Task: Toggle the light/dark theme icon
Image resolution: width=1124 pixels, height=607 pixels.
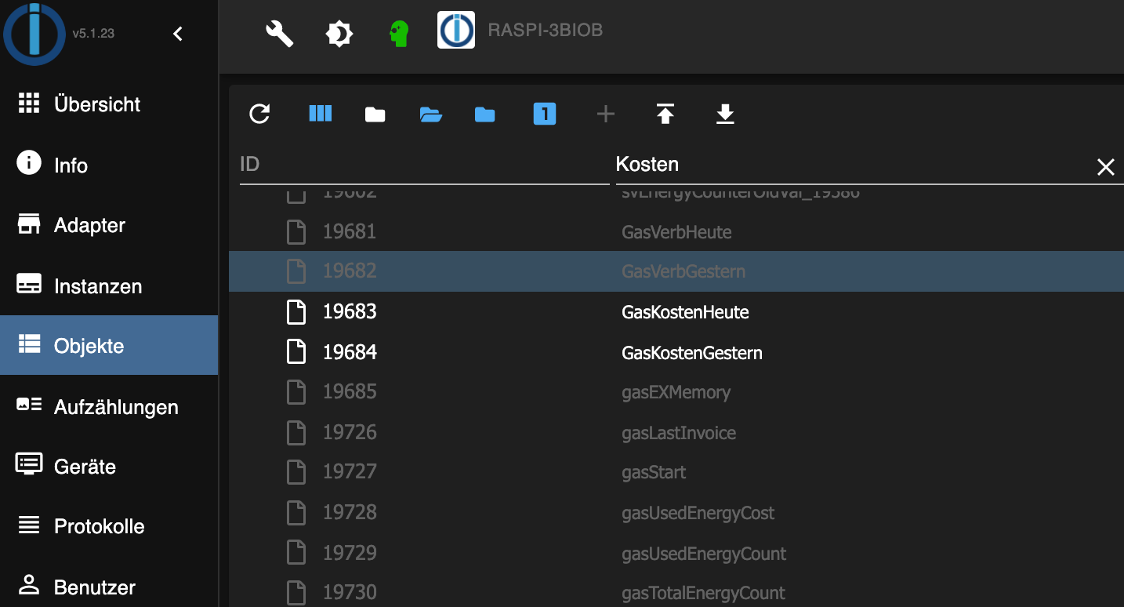Action: click(339, 33)
